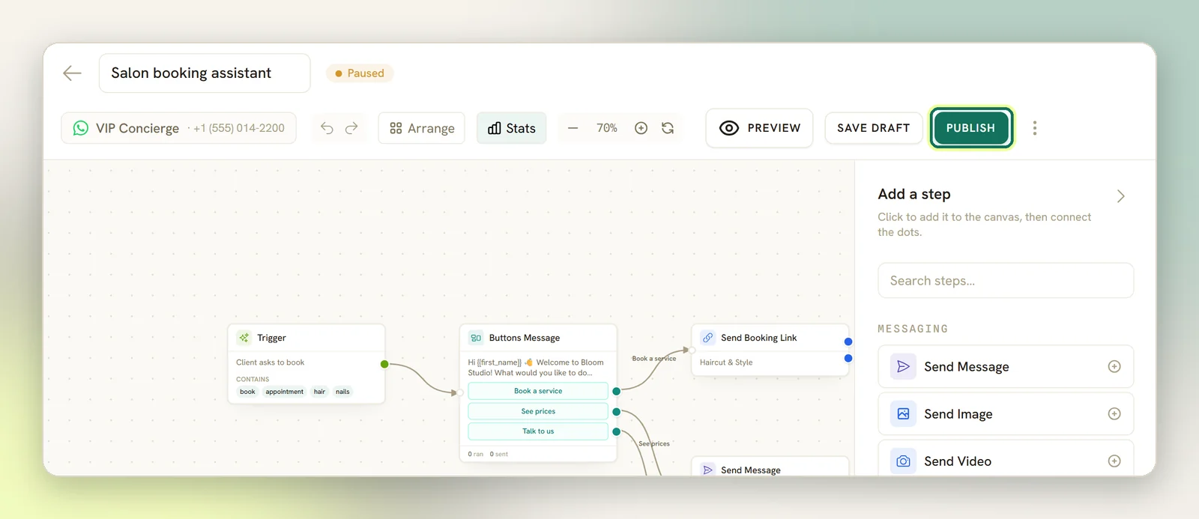Open the three-dot more options menu

tap(1035, 128)
